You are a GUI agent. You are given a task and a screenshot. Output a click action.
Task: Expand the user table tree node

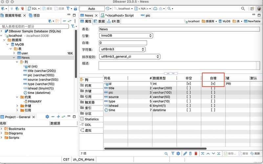14,53
